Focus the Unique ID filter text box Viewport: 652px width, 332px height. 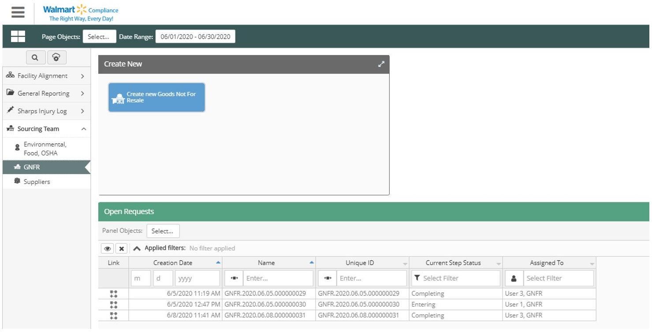(x=372, y=278)
